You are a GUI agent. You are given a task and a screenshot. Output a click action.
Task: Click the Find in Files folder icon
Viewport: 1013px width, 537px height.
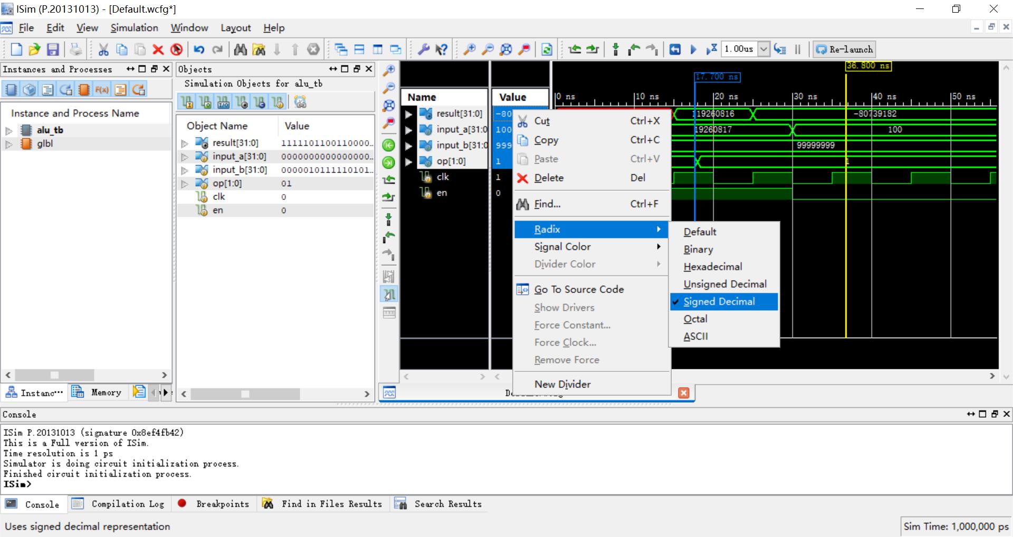tap(259, 50)
